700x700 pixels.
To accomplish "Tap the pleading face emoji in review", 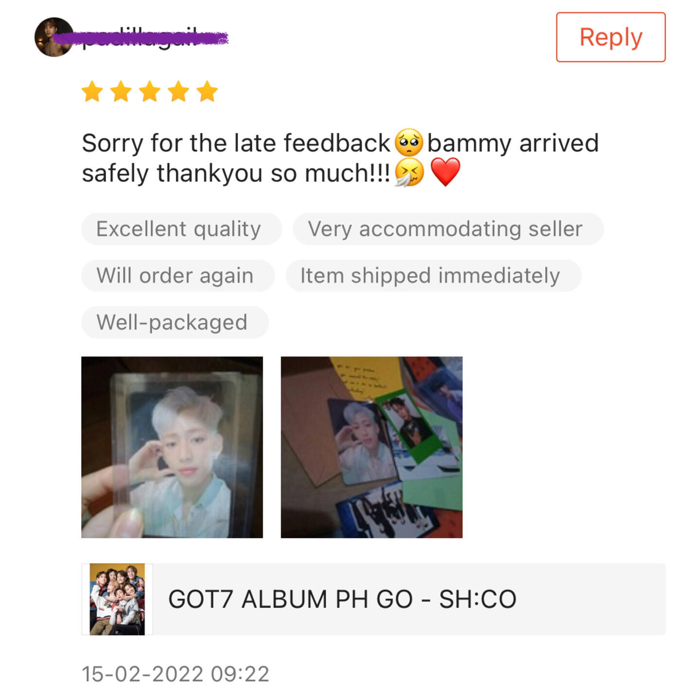I will coord(409,143).
